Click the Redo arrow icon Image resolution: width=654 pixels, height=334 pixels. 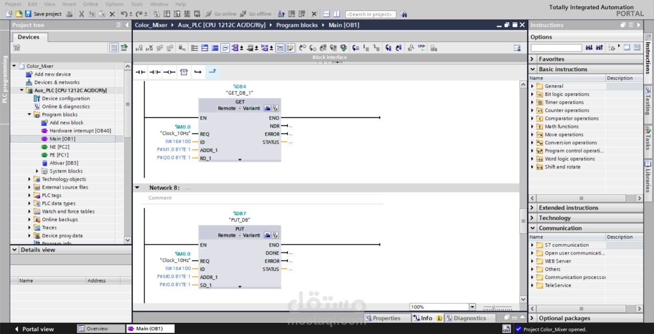coord(140,14)
